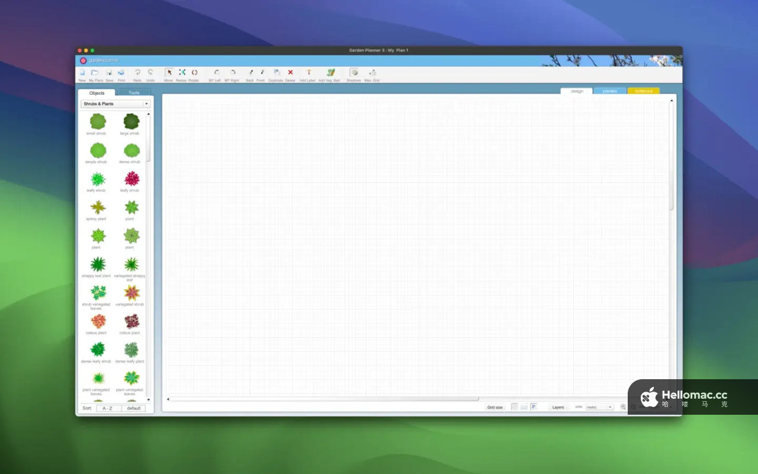Pick the shrub variegated leaves object
This screenshot has width=758, height=474.
click(x=97, y=293)
